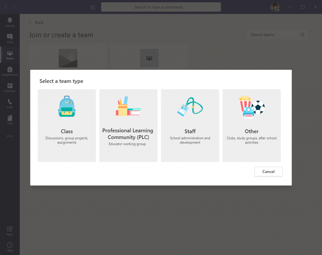The width and height of the screenshot is (322, 255).
Task: Open the Apps store in sidebar
Action: [x=10, y=231]
